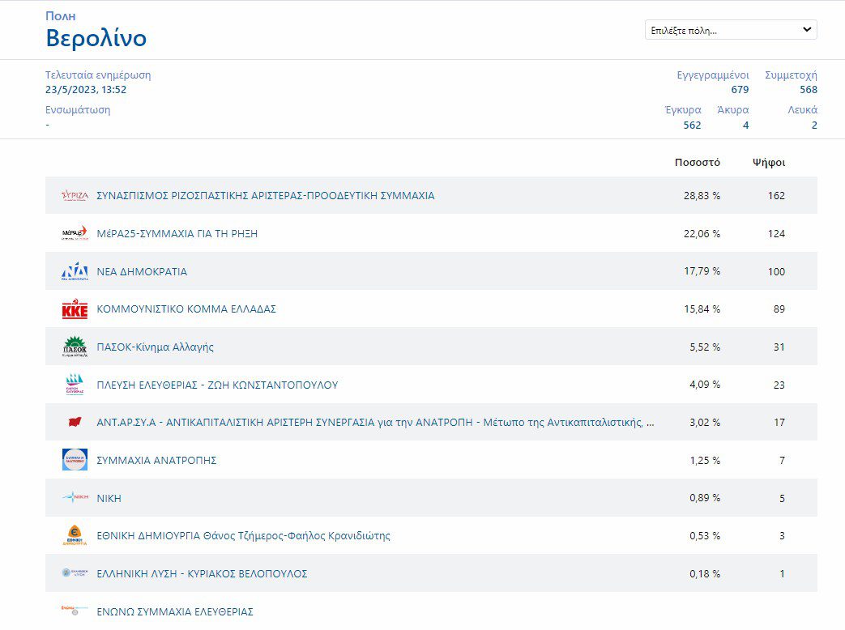This screenshot has height=630, width=845.
Task: Open ΕΘΝΙΚΗ ΔΗΜΙΟΥΡΓΙΑ Θάνος Τζήμερος link
Action: click(243, 536)
